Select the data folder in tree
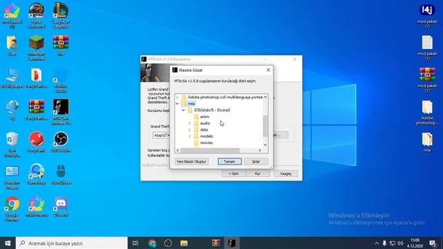The width and height of the screenshot is (443, 249). coord(204,130)
